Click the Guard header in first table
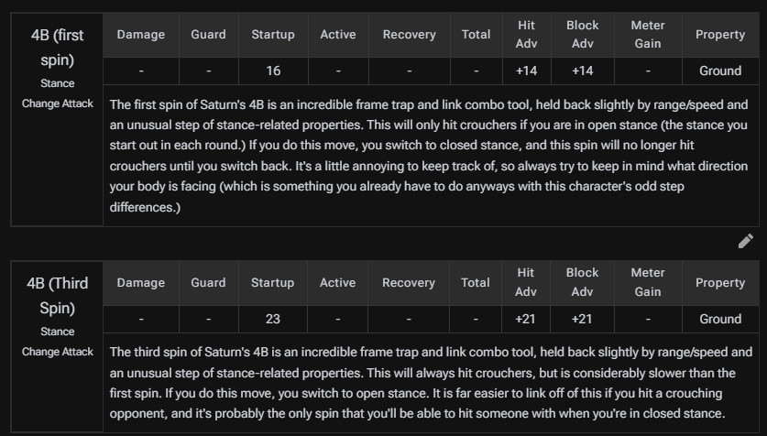This screenshot has height=436, width=767. click(x=208, y=35)
